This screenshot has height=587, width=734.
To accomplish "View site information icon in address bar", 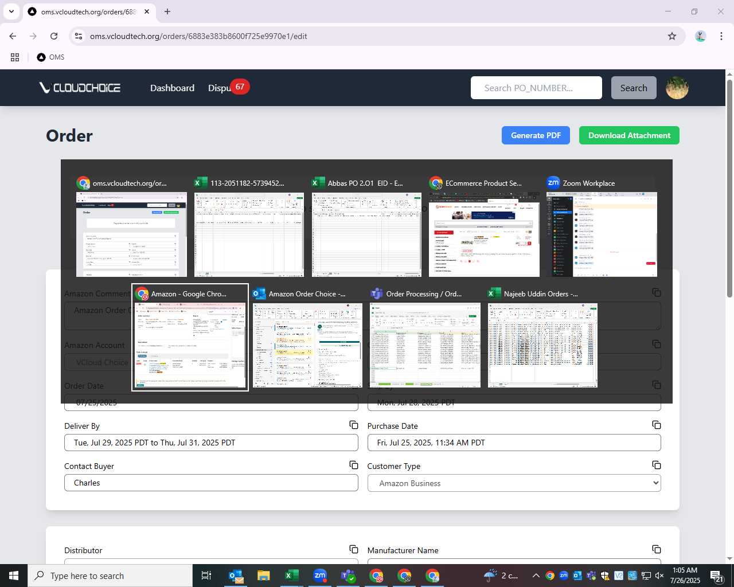I will (79, 36).
